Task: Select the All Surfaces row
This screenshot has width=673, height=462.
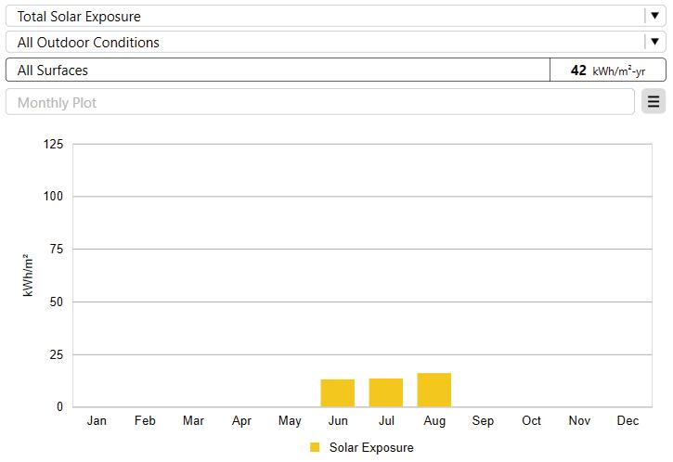Action: (278, 71)
